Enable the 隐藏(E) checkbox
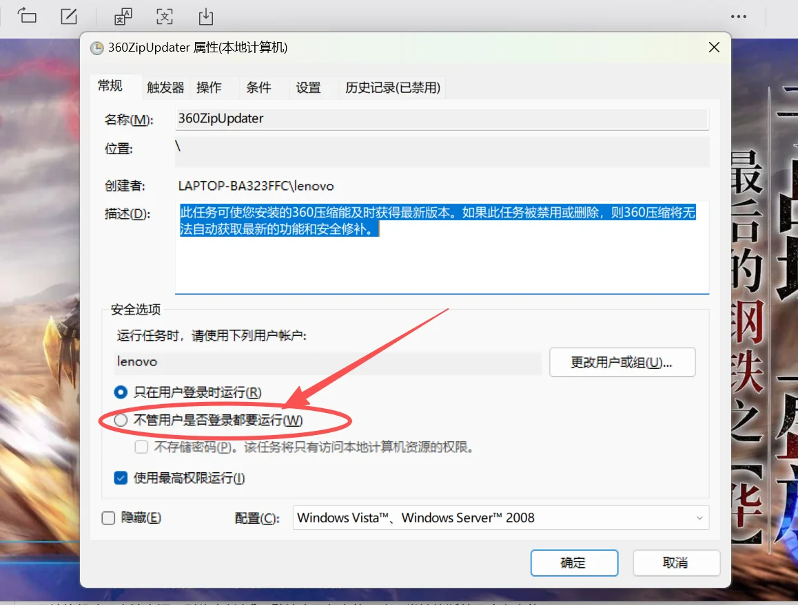The height and width of the screenshot is (605, 798). (x=108, y=518)
